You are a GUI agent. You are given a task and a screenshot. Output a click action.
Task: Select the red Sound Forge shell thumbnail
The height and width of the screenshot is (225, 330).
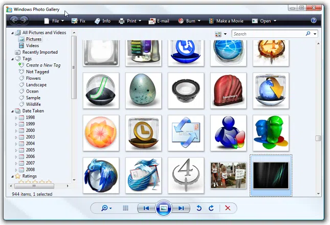228,91
